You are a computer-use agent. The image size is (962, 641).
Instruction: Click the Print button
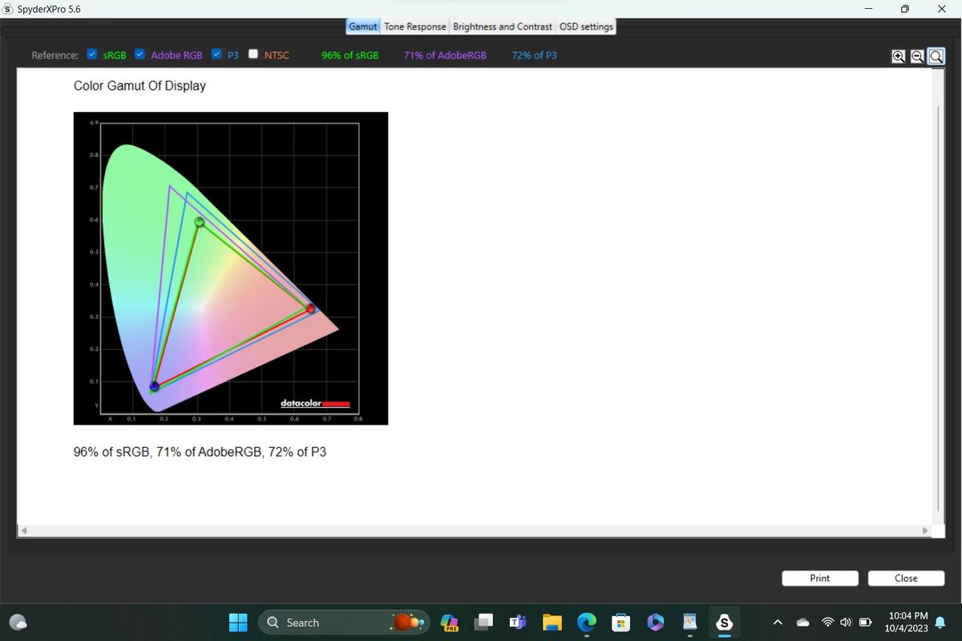point(820,579)
